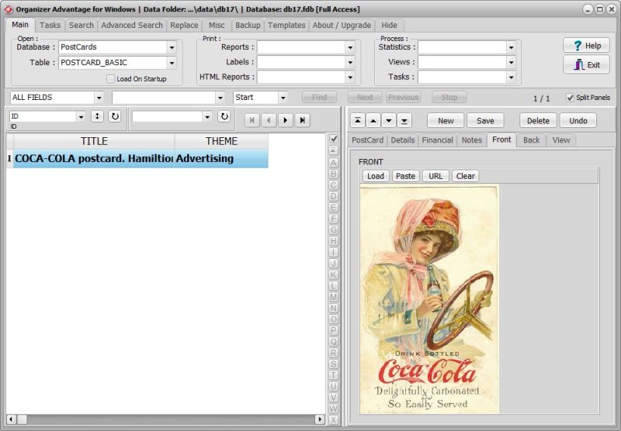Click the THEME column header
The width and height of the screenshot is (621, 431).
(x=221, y=141)
